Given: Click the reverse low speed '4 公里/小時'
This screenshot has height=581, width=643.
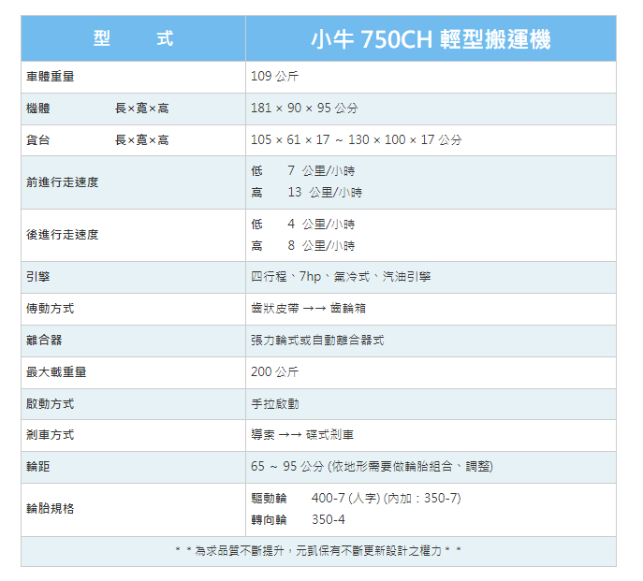Looking at the screenshot, I should pyautogui.click(x=321, y=224).
